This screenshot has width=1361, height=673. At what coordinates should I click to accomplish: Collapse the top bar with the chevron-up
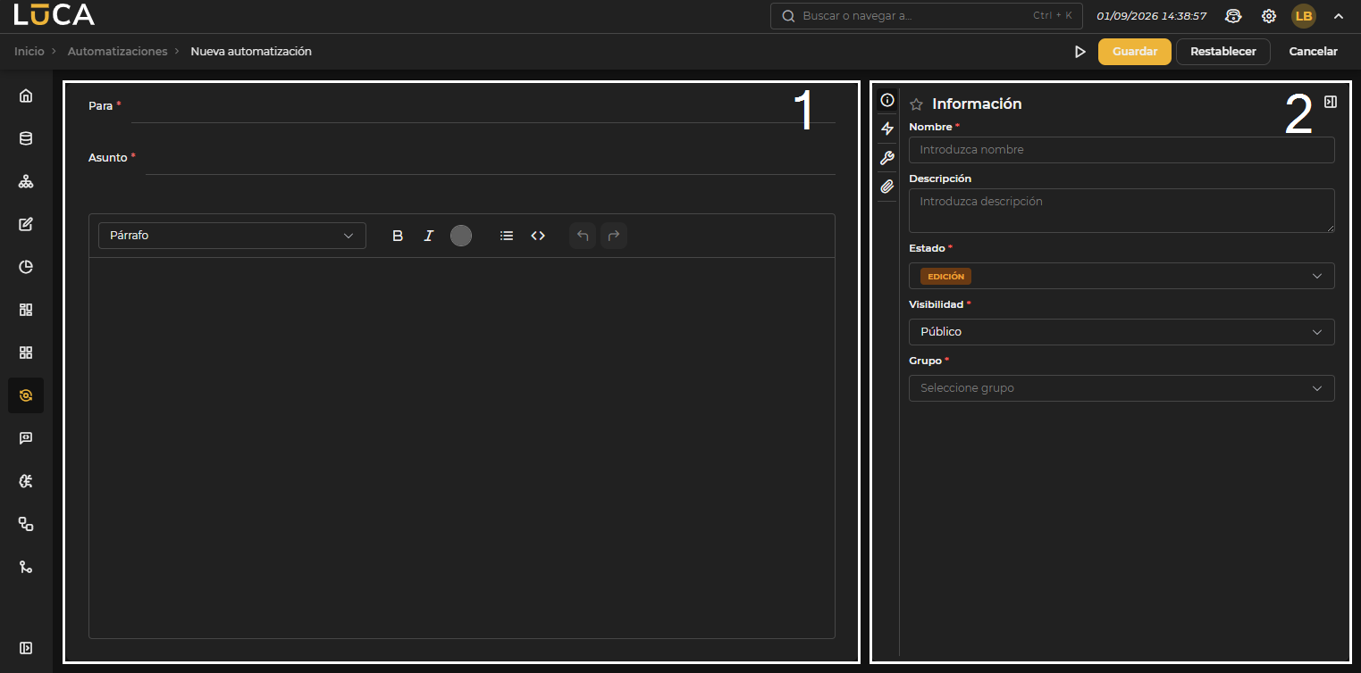[1338, 16]
